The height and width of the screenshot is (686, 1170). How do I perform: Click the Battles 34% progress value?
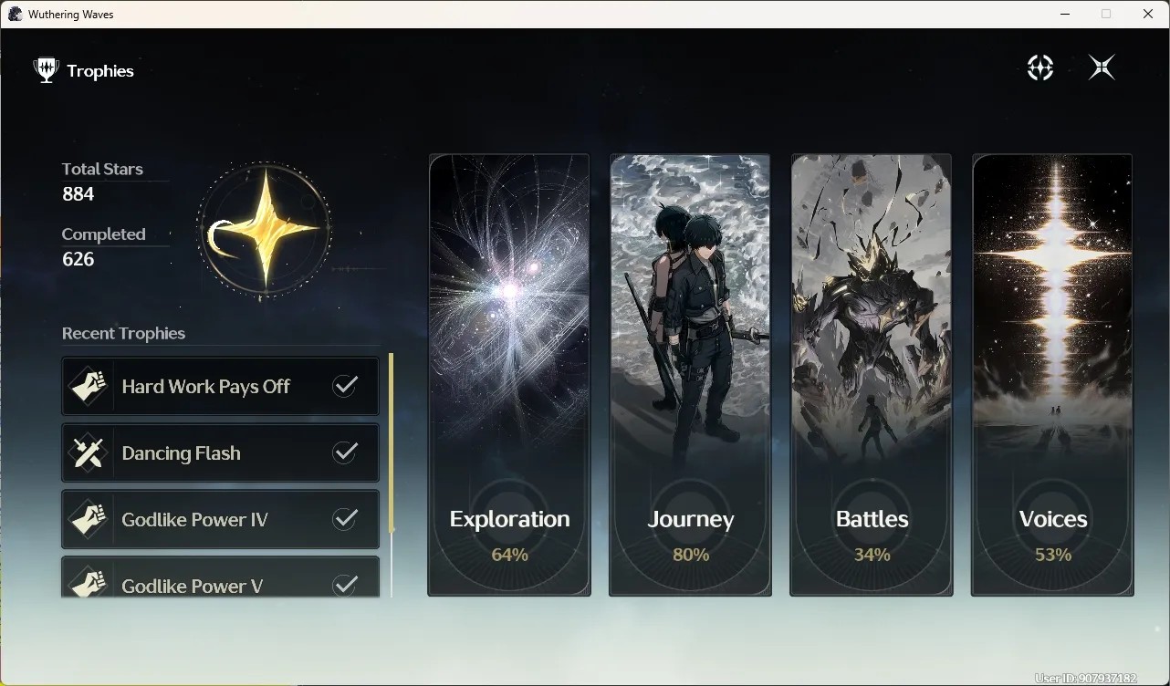[x=872, y=555]
